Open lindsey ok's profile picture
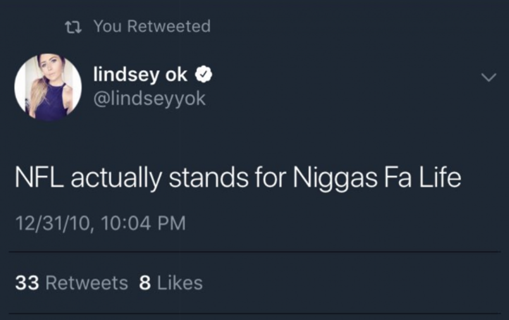Viewport: 509px width, 320px height. (x=48, y=87)
